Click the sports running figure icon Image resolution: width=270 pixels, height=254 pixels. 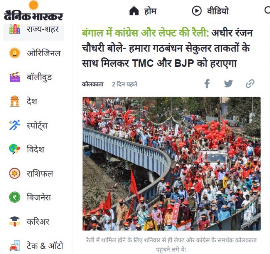(15, 125)
